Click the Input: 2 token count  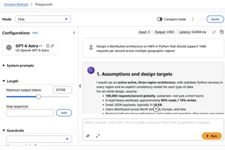[144, 32]
